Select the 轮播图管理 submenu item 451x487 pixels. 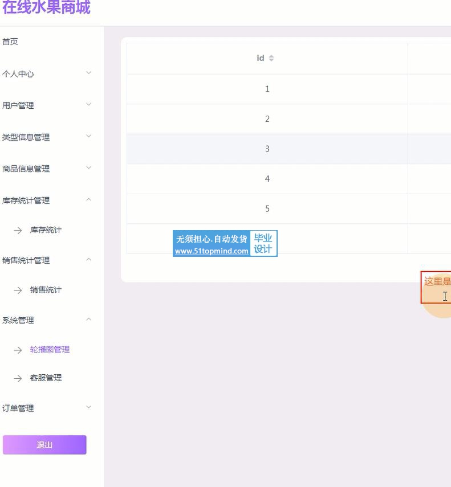click(x=50, y=350)
